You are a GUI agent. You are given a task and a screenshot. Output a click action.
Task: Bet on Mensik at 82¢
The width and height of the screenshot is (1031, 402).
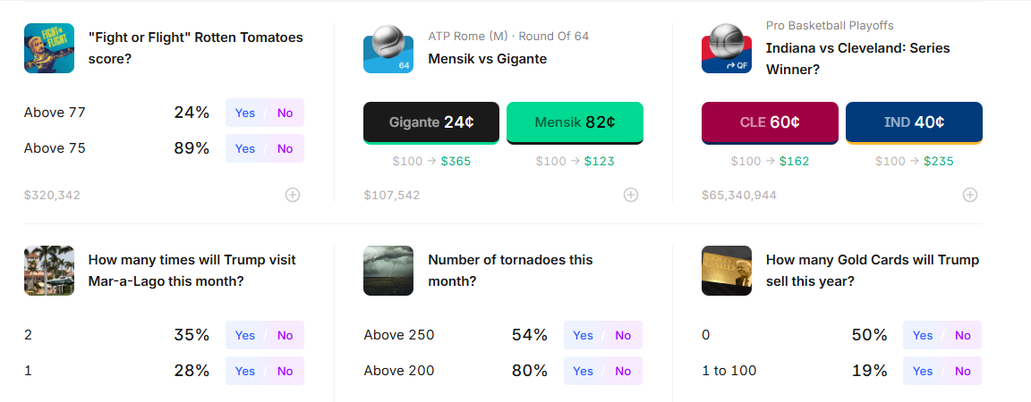(575, 122)
